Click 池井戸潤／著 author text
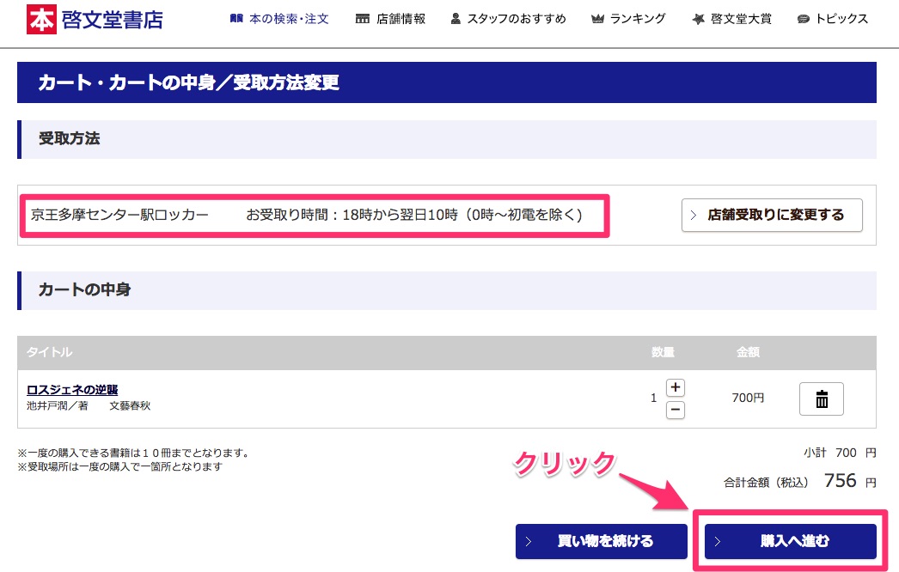Image resolution: width=899 pixels, height=572 pixels. coord(58,405)
